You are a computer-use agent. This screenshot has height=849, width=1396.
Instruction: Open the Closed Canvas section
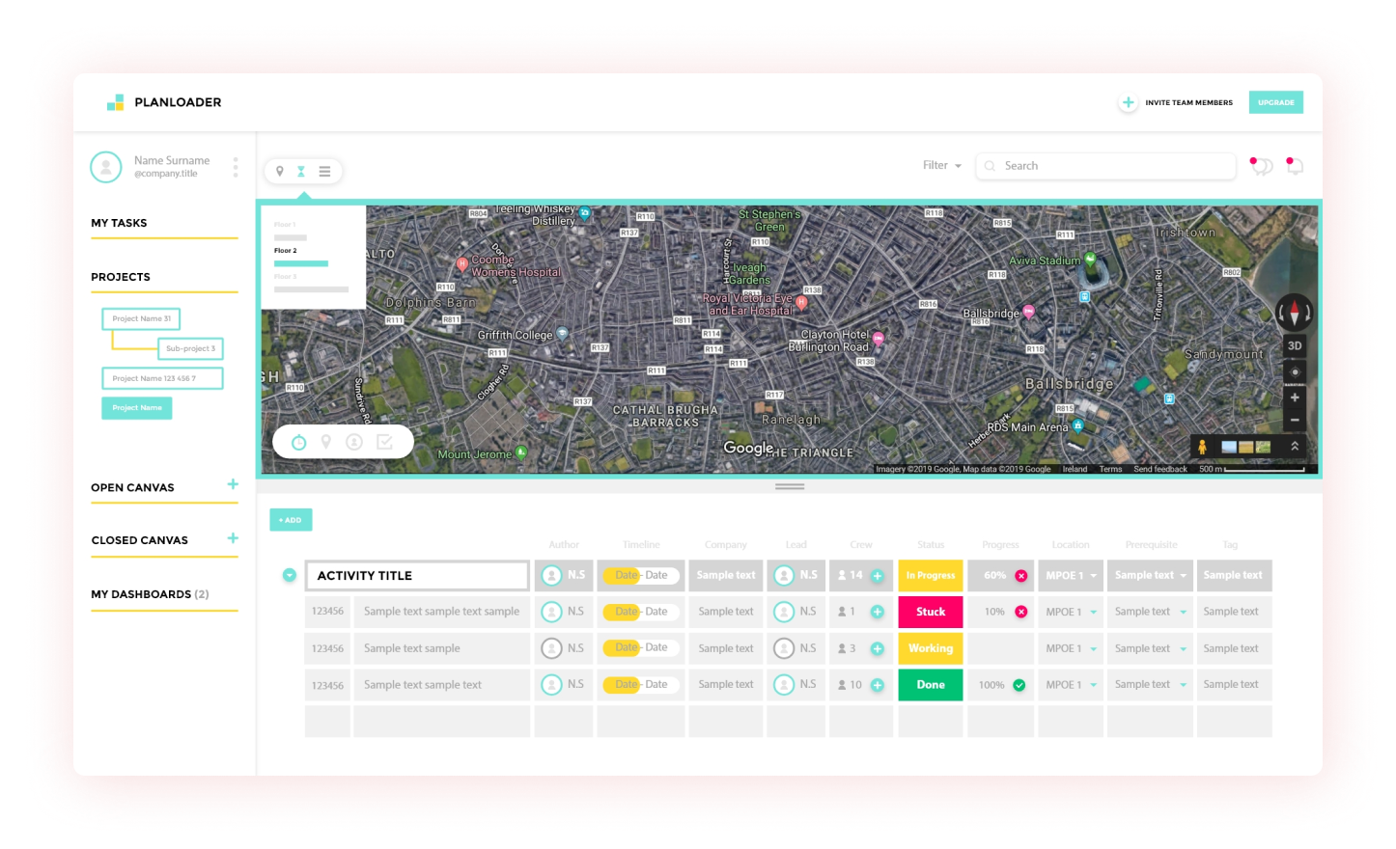pyautogui.click(x=140, y=540)
